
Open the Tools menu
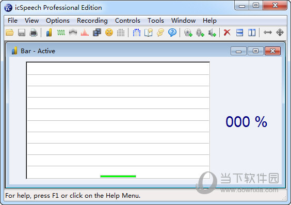click(156, 21)
